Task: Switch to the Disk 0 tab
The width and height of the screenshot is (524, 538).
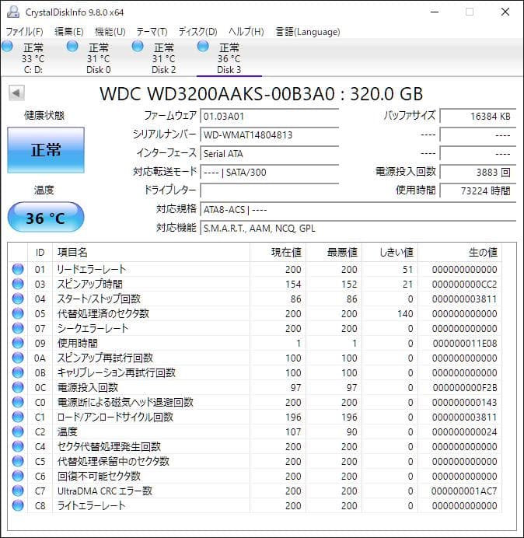Action: [x=98, y=58]
